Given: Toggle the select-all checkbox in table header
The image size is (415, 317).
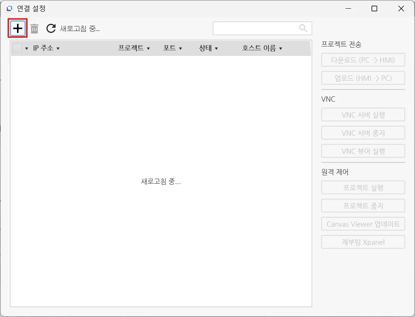Looking at the screenshot, I should click(17, 48).
